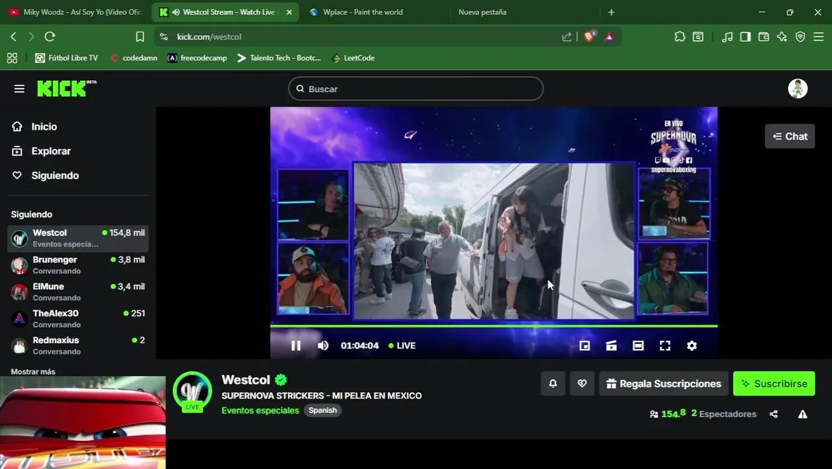Click the cast-style player icon
The width and height of the screenshot is (832, 469).
click(611, 346)
